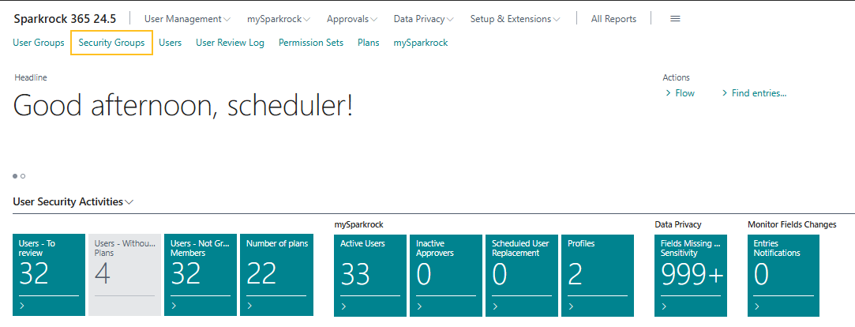Click the All Reports link
Viewport: 855px width, 327px height.
(613, 19)
